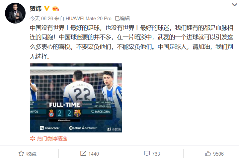Open the username 贺炜 link

pyautogui.click(x=36, y=9)
